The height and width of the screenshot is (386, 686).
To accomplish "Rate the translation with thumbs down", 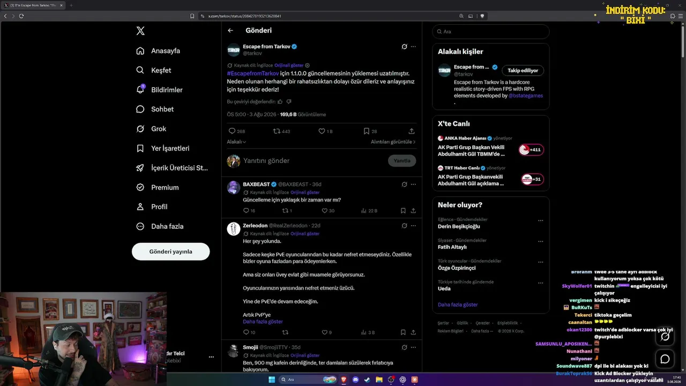I will click(x=289, y=101).
